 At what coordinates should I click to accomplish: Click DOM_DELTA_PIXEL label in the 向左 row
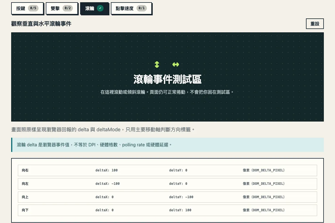(x=264, y=184)
